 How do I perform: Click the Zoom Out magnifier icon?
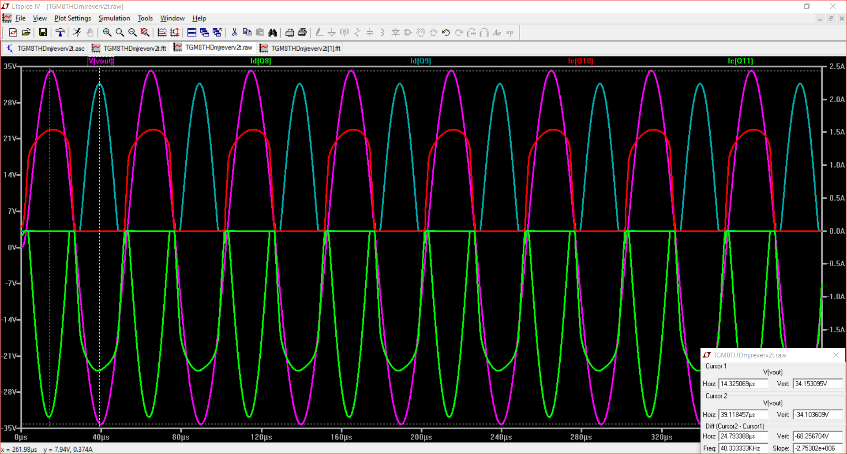pyautogui.click(x=132, y=33)
